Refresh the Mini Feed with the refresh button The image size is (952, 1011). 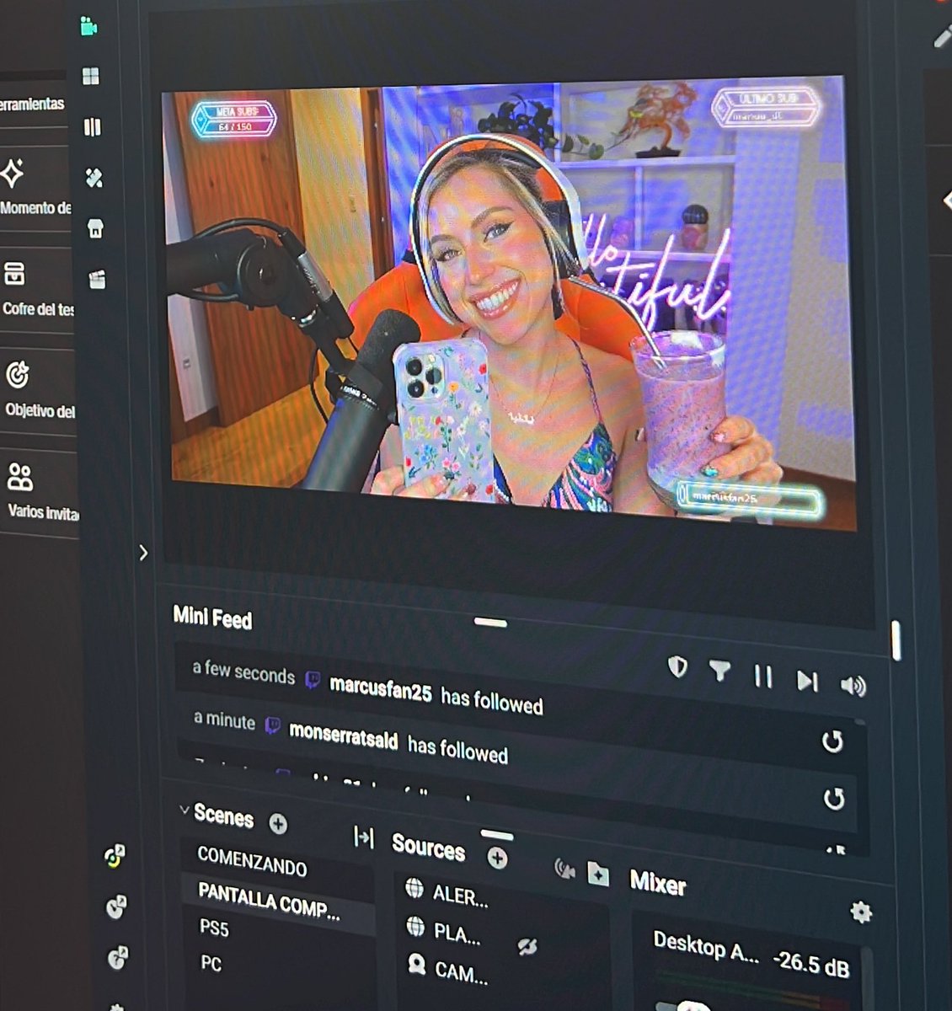(833, 742)
